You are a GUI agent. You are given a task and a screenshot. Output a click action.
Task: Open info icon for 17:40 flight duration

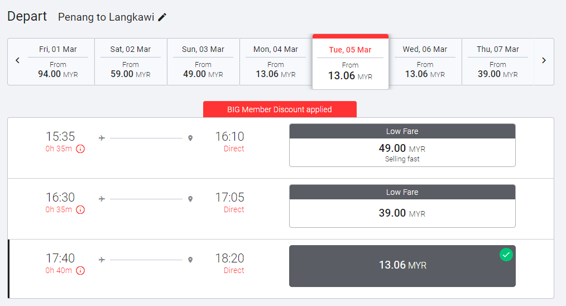[80, 271]
